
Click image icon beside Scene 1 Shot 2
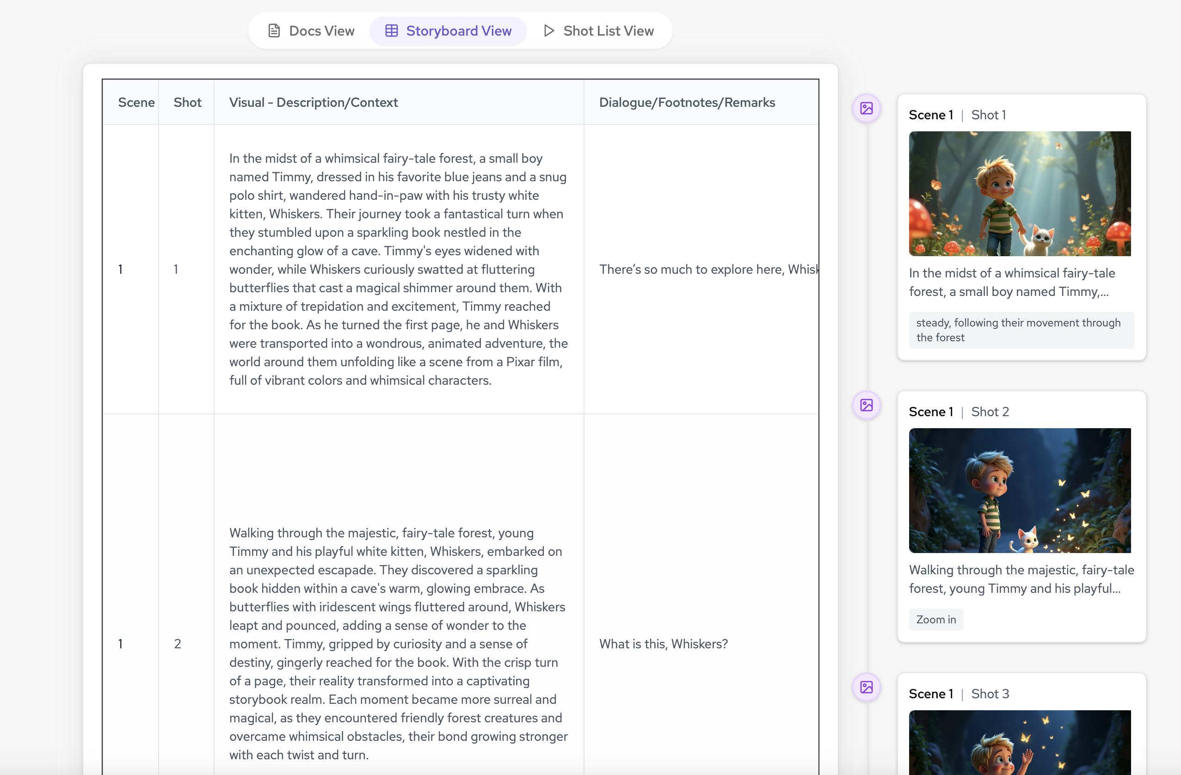[x=866, y=405]
